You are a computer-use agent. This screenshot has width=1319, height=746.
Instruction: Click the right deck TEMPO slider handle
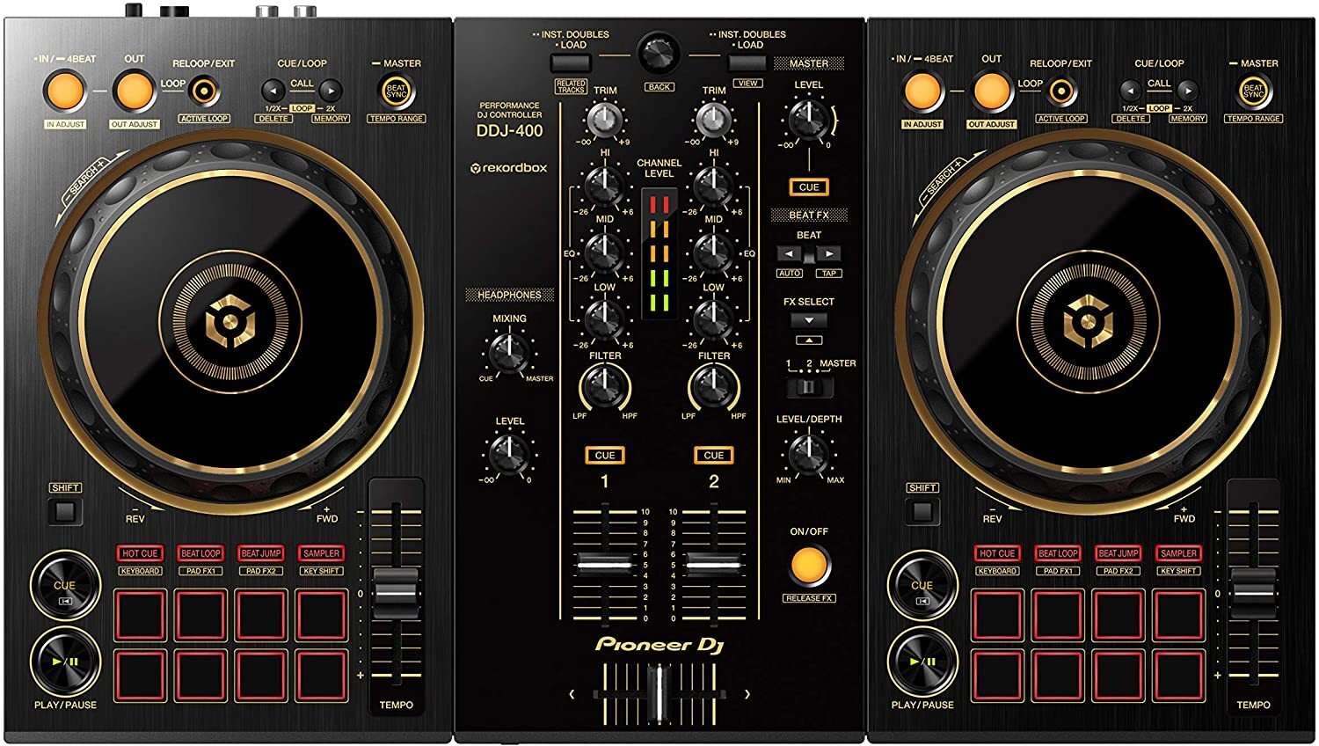click(x=1254, y=594)
